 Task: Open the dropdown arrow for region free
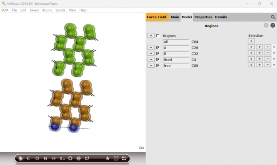(274, 65)
